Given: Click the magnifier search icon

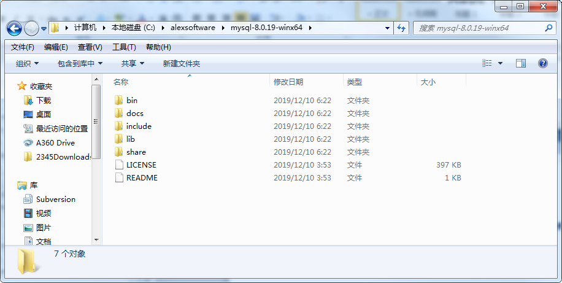Looking at the screenshot, I should coord(549,28).
